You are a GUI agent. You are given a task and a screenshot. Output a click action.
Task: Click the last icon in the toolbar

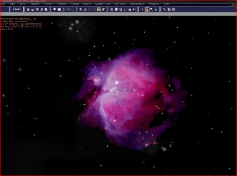click(x=173, y=9)
